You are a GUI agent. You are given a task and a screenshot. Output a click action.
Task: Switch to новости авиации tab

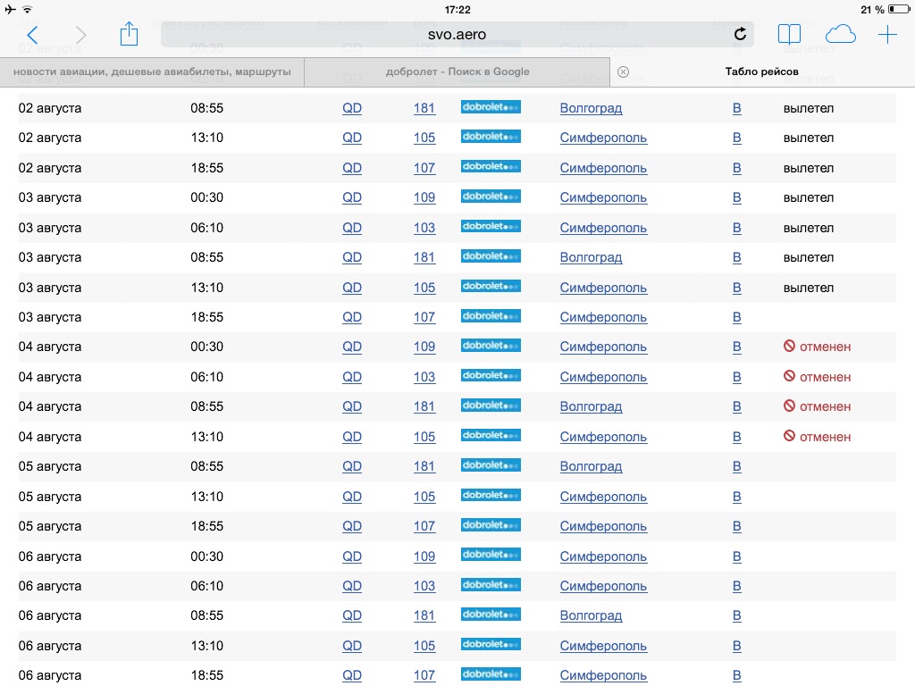point(152,71)
